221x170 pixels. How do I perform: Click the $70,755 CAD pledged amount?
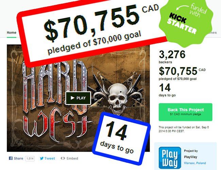click(182, 71)
